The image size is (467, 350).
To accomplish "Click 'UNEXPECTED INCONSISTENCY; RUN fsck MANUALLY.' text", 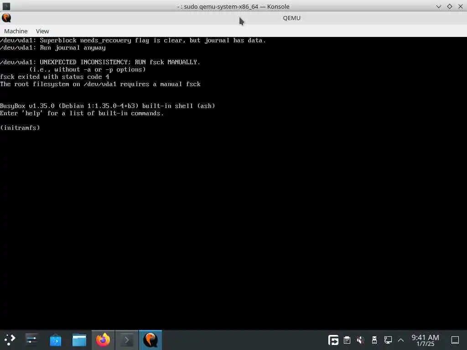I will pos(120,62).
